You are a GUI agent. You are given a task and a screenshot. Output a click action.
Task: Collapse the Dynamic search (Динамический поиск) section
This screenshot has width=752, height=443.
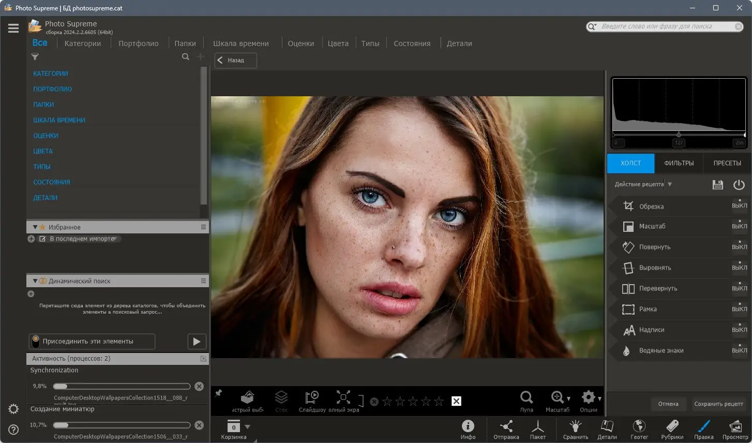[x=35, y=281]
